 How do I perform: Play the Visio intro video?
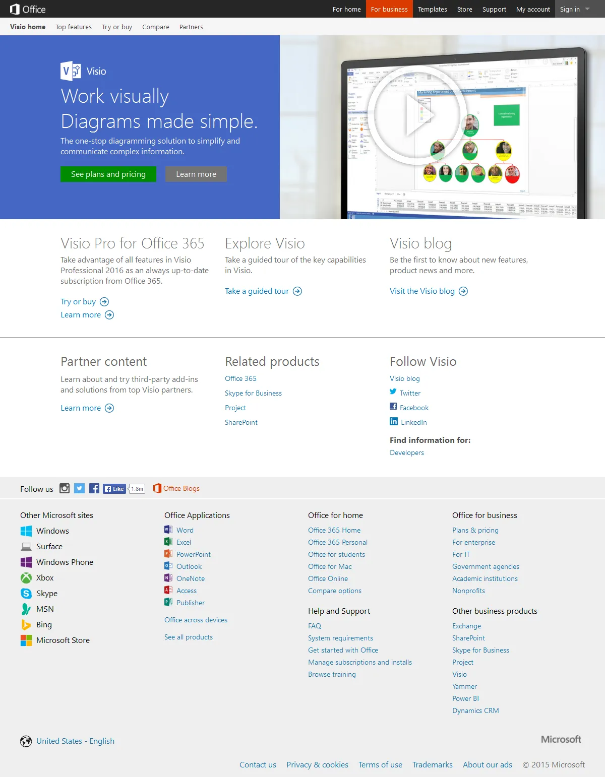pos(416,114)
